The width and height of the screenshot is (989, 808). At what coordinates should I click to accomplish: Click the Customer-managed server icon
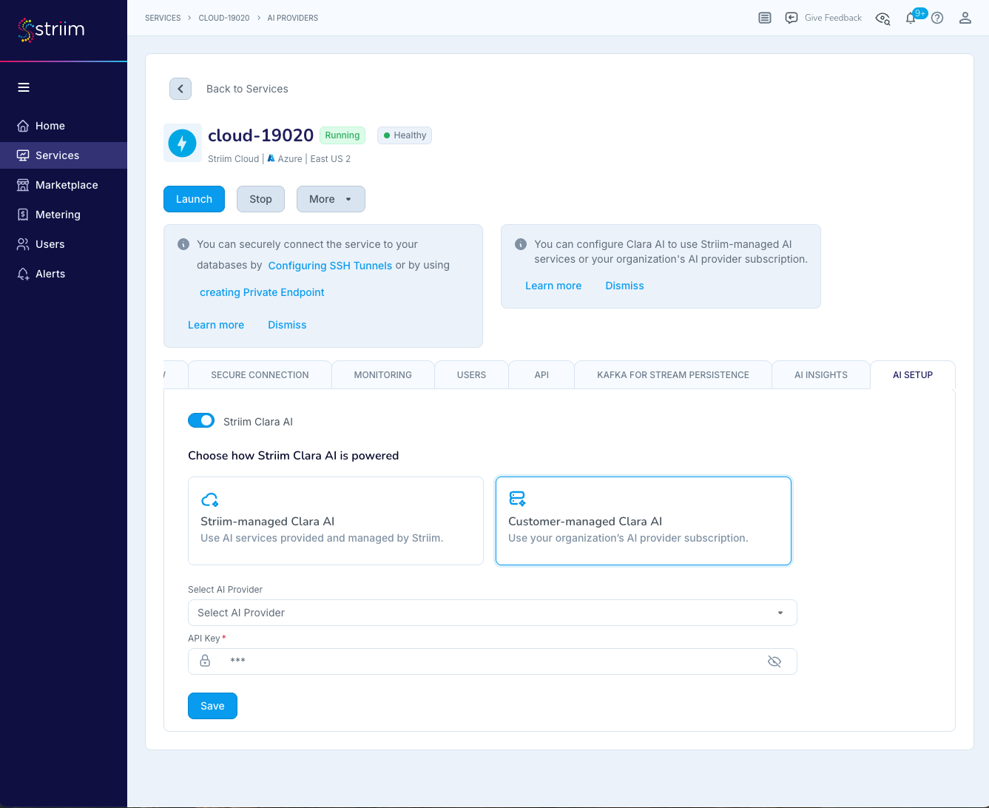click(x=517, y=499)
